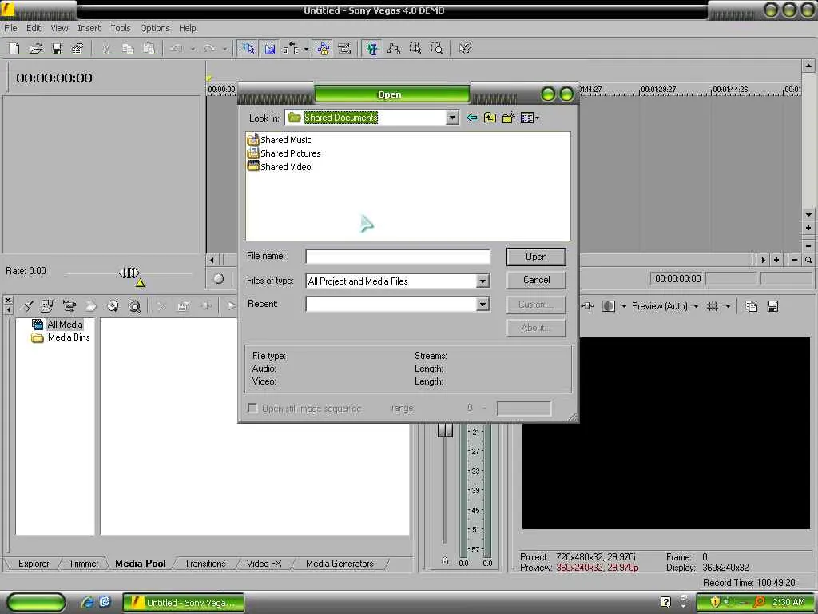Click the What's This help icon

(x=464, y=49)
